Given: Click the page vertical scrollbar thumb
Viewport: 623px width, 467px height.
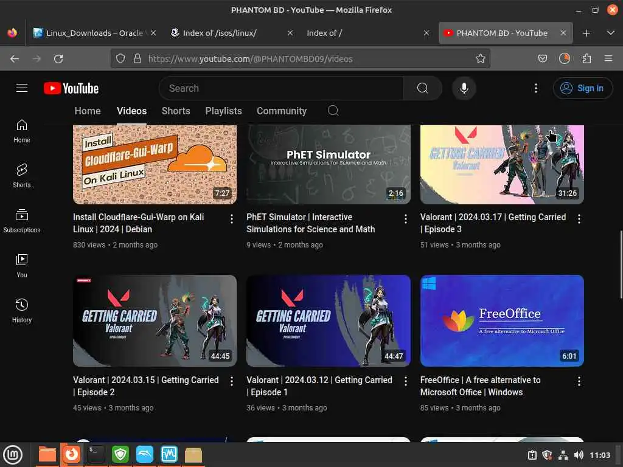Looking at the screenshot, I should point(621,264).
